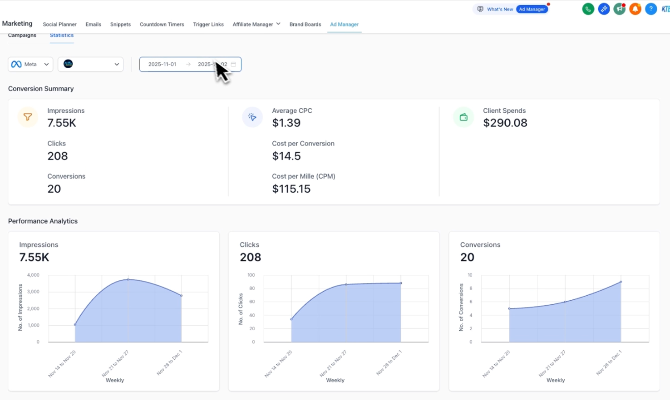This screenshot has width=670, height=400.
Task: Click the 2025-11-01 start date field
Action: pyautogui.click(x=162, y=65)
